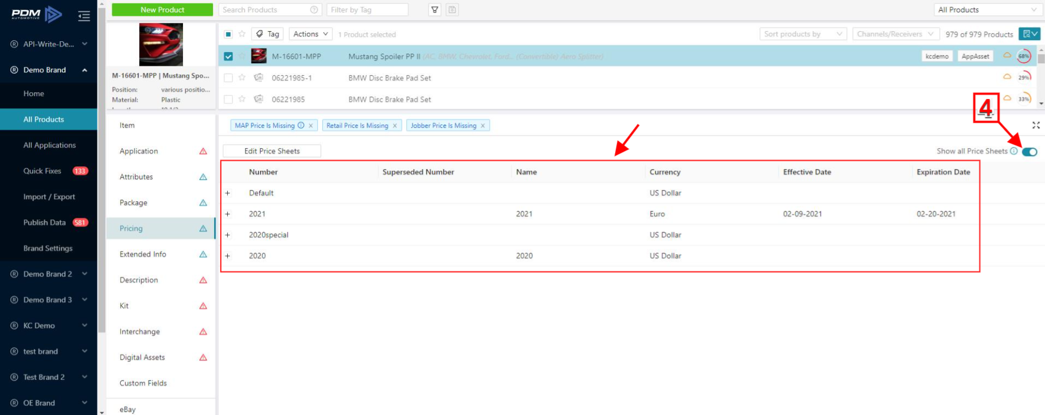Click the kcdemo tag label

[x=937, y=56]
